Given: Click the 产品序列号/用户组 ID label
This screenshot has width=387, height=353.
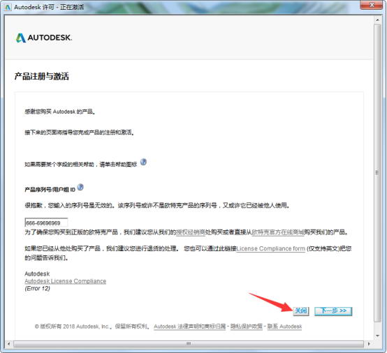Looking at the screenshot, I should tap(50, 190).
